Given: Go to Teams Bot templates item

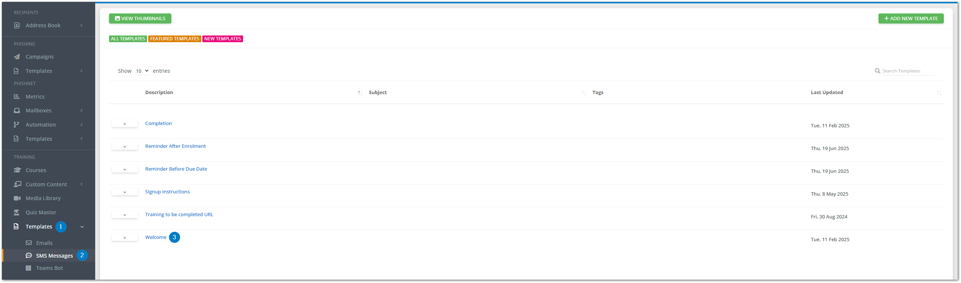Looking at the screenshot, I should [49, 268].
